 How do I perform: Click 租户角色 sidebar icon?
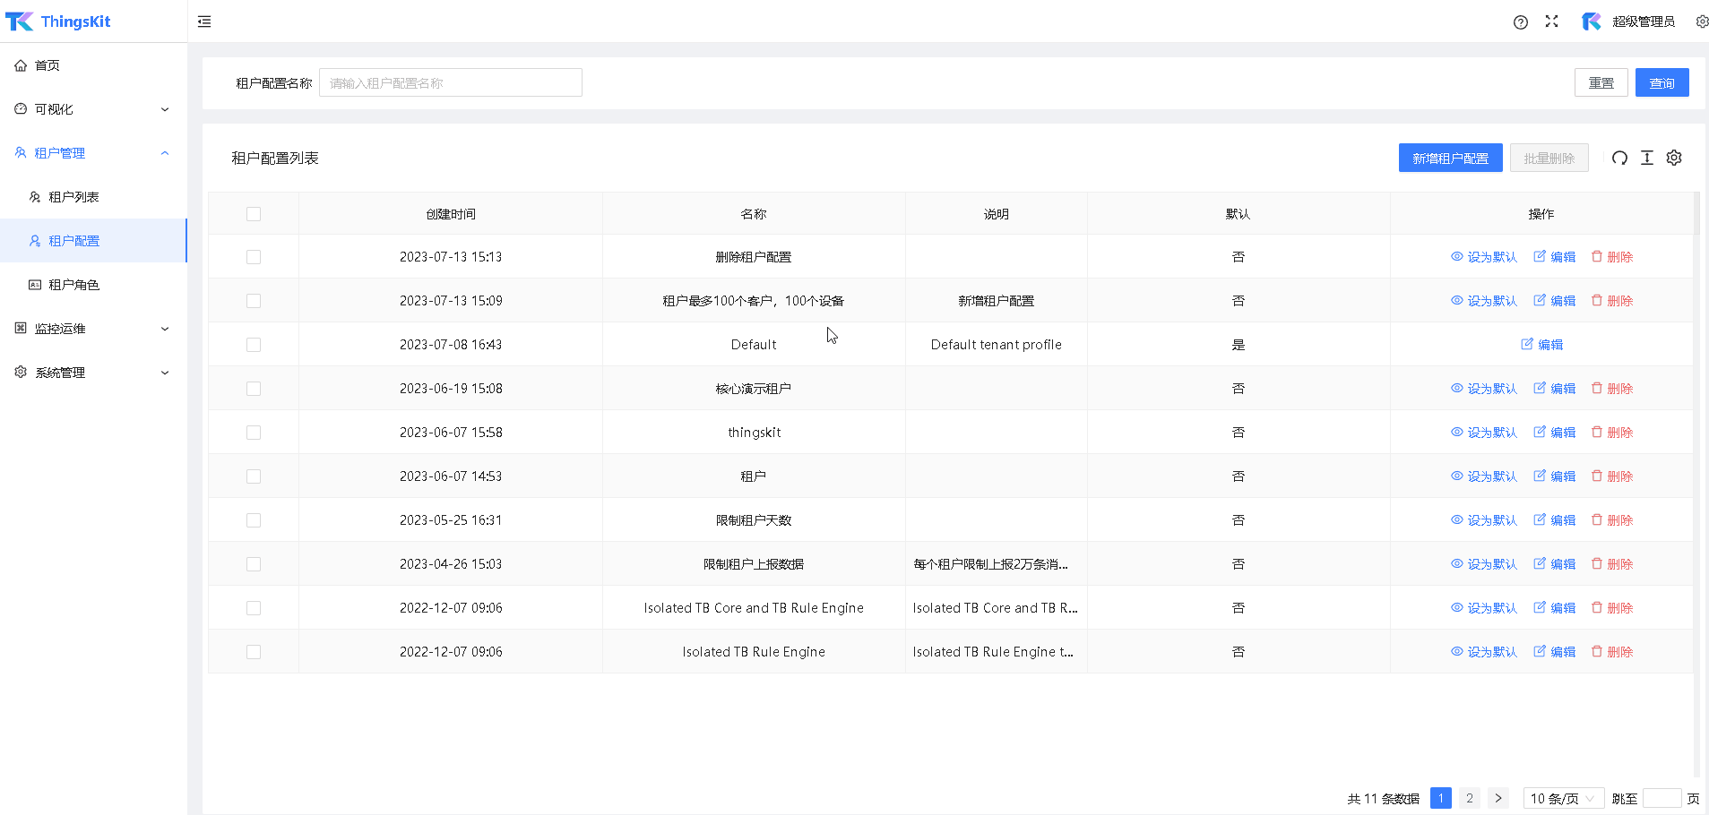click(35, 285)
